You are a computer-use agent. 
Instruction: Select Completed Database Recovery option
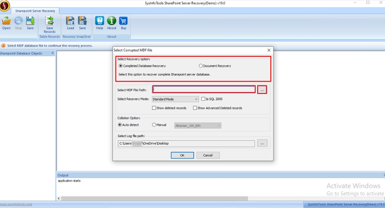click(x=121, y=66)
